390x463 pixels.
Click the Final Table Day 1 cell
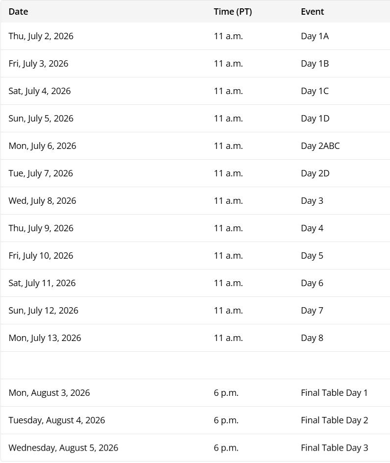coord(334,393)
